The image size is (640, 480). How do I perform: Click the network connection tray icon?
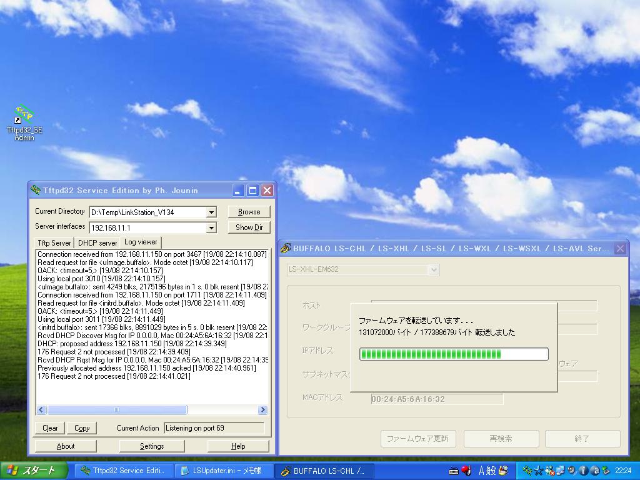(x=560, y=471)
